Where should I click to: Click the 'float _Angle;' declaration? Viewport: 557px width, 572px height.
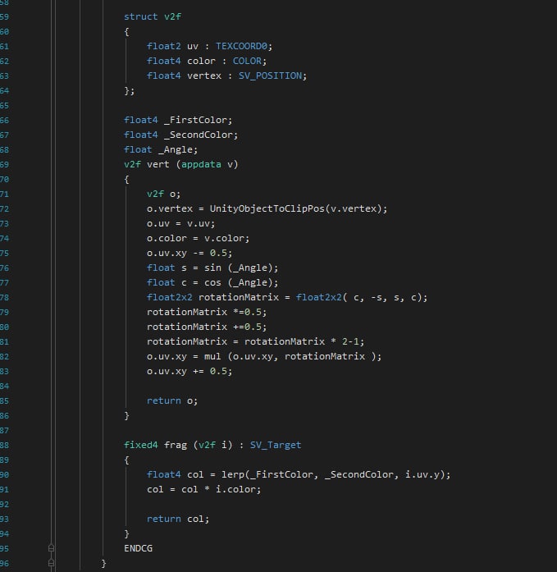(x=161, y=149)
